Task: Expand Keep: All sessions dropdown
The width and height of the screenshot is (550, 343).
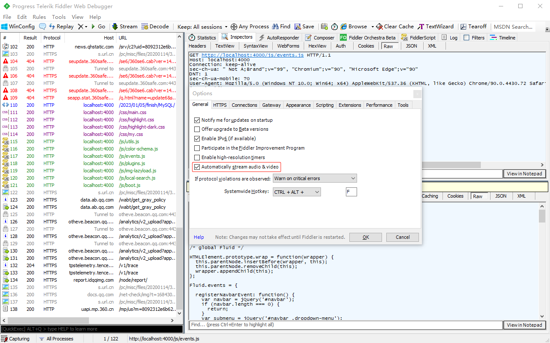Action: click(x=203, y=27)
